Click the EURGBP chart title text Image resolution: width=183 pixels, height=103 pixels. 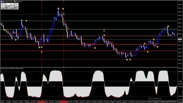point(13,2)
